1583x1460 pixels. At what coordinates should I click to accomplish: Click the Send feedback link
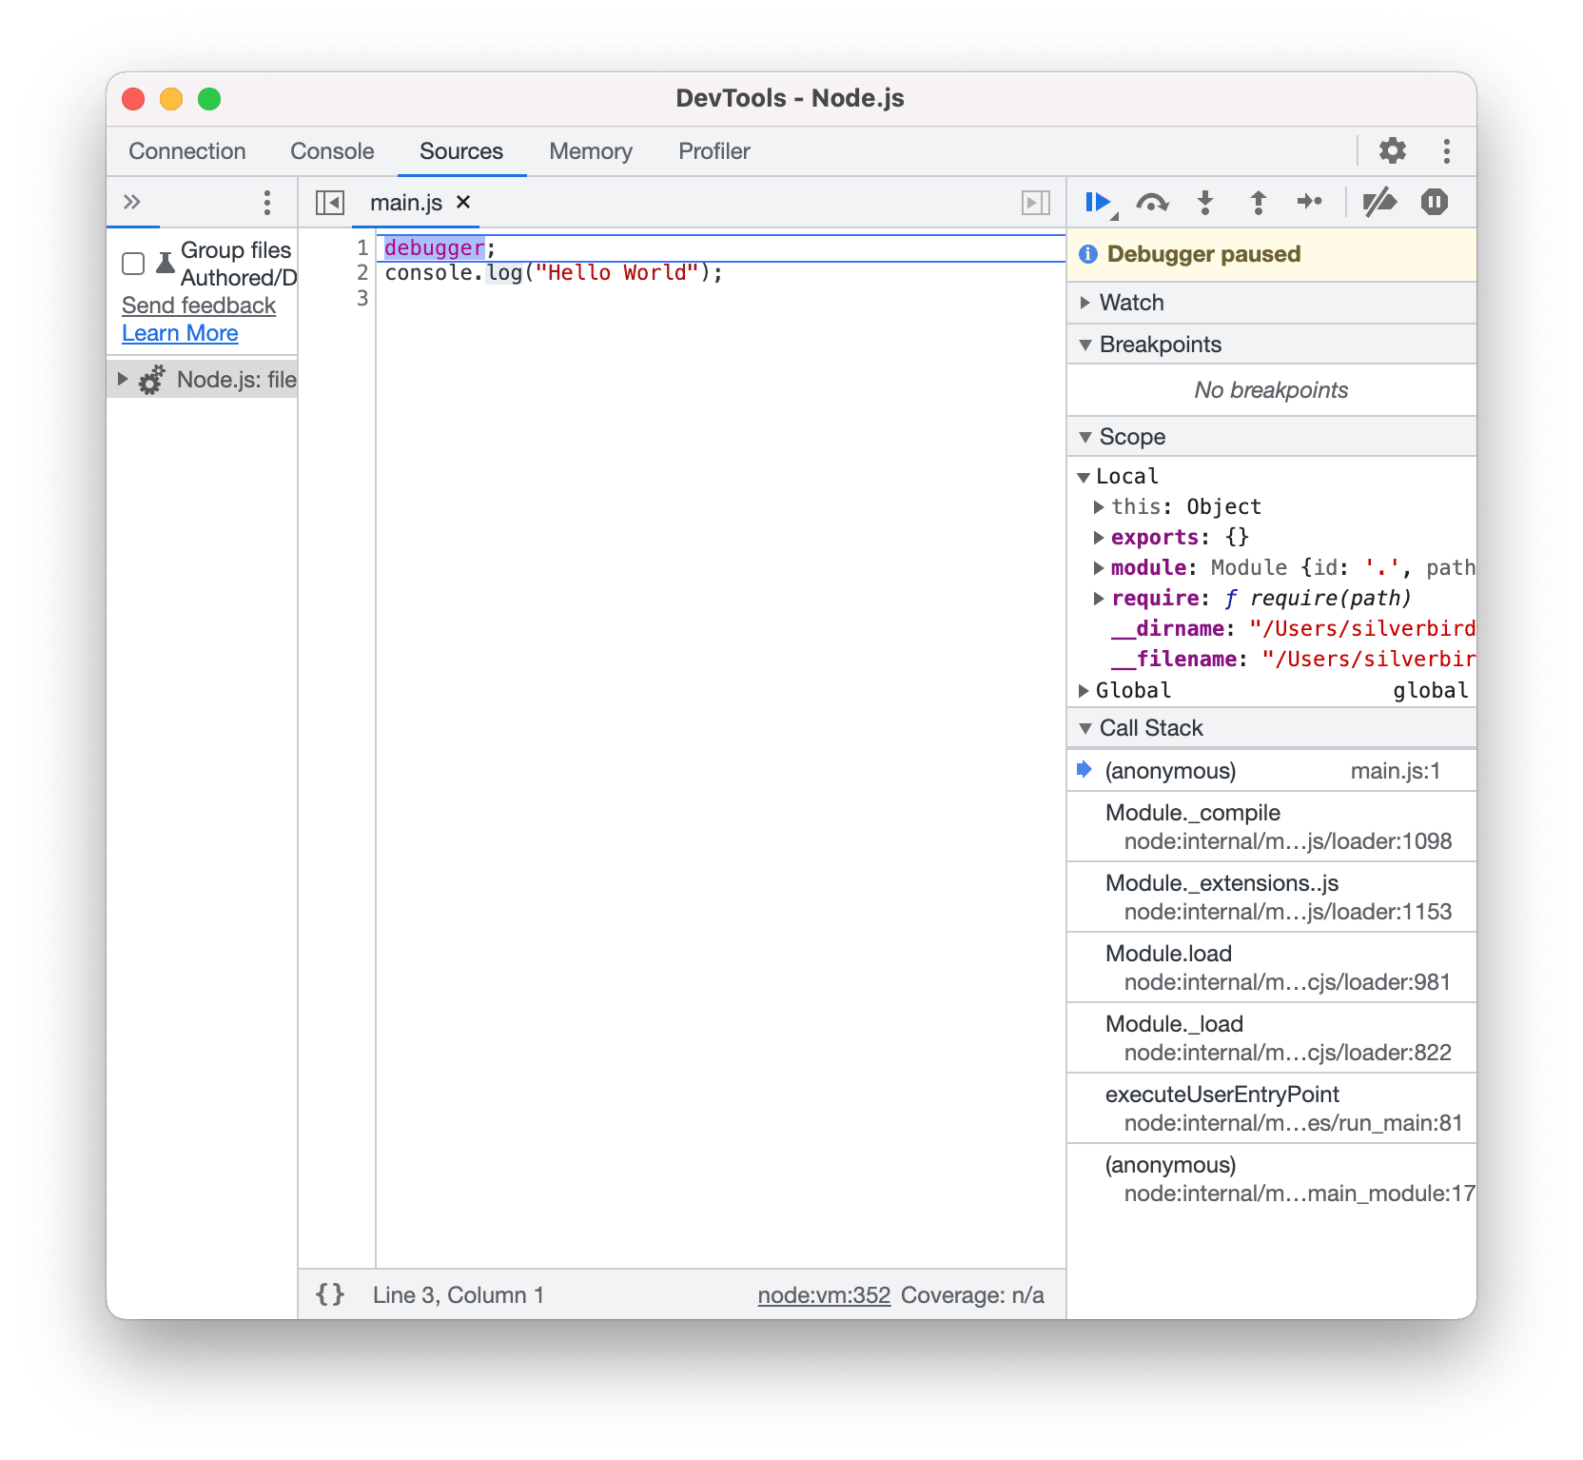197,305
